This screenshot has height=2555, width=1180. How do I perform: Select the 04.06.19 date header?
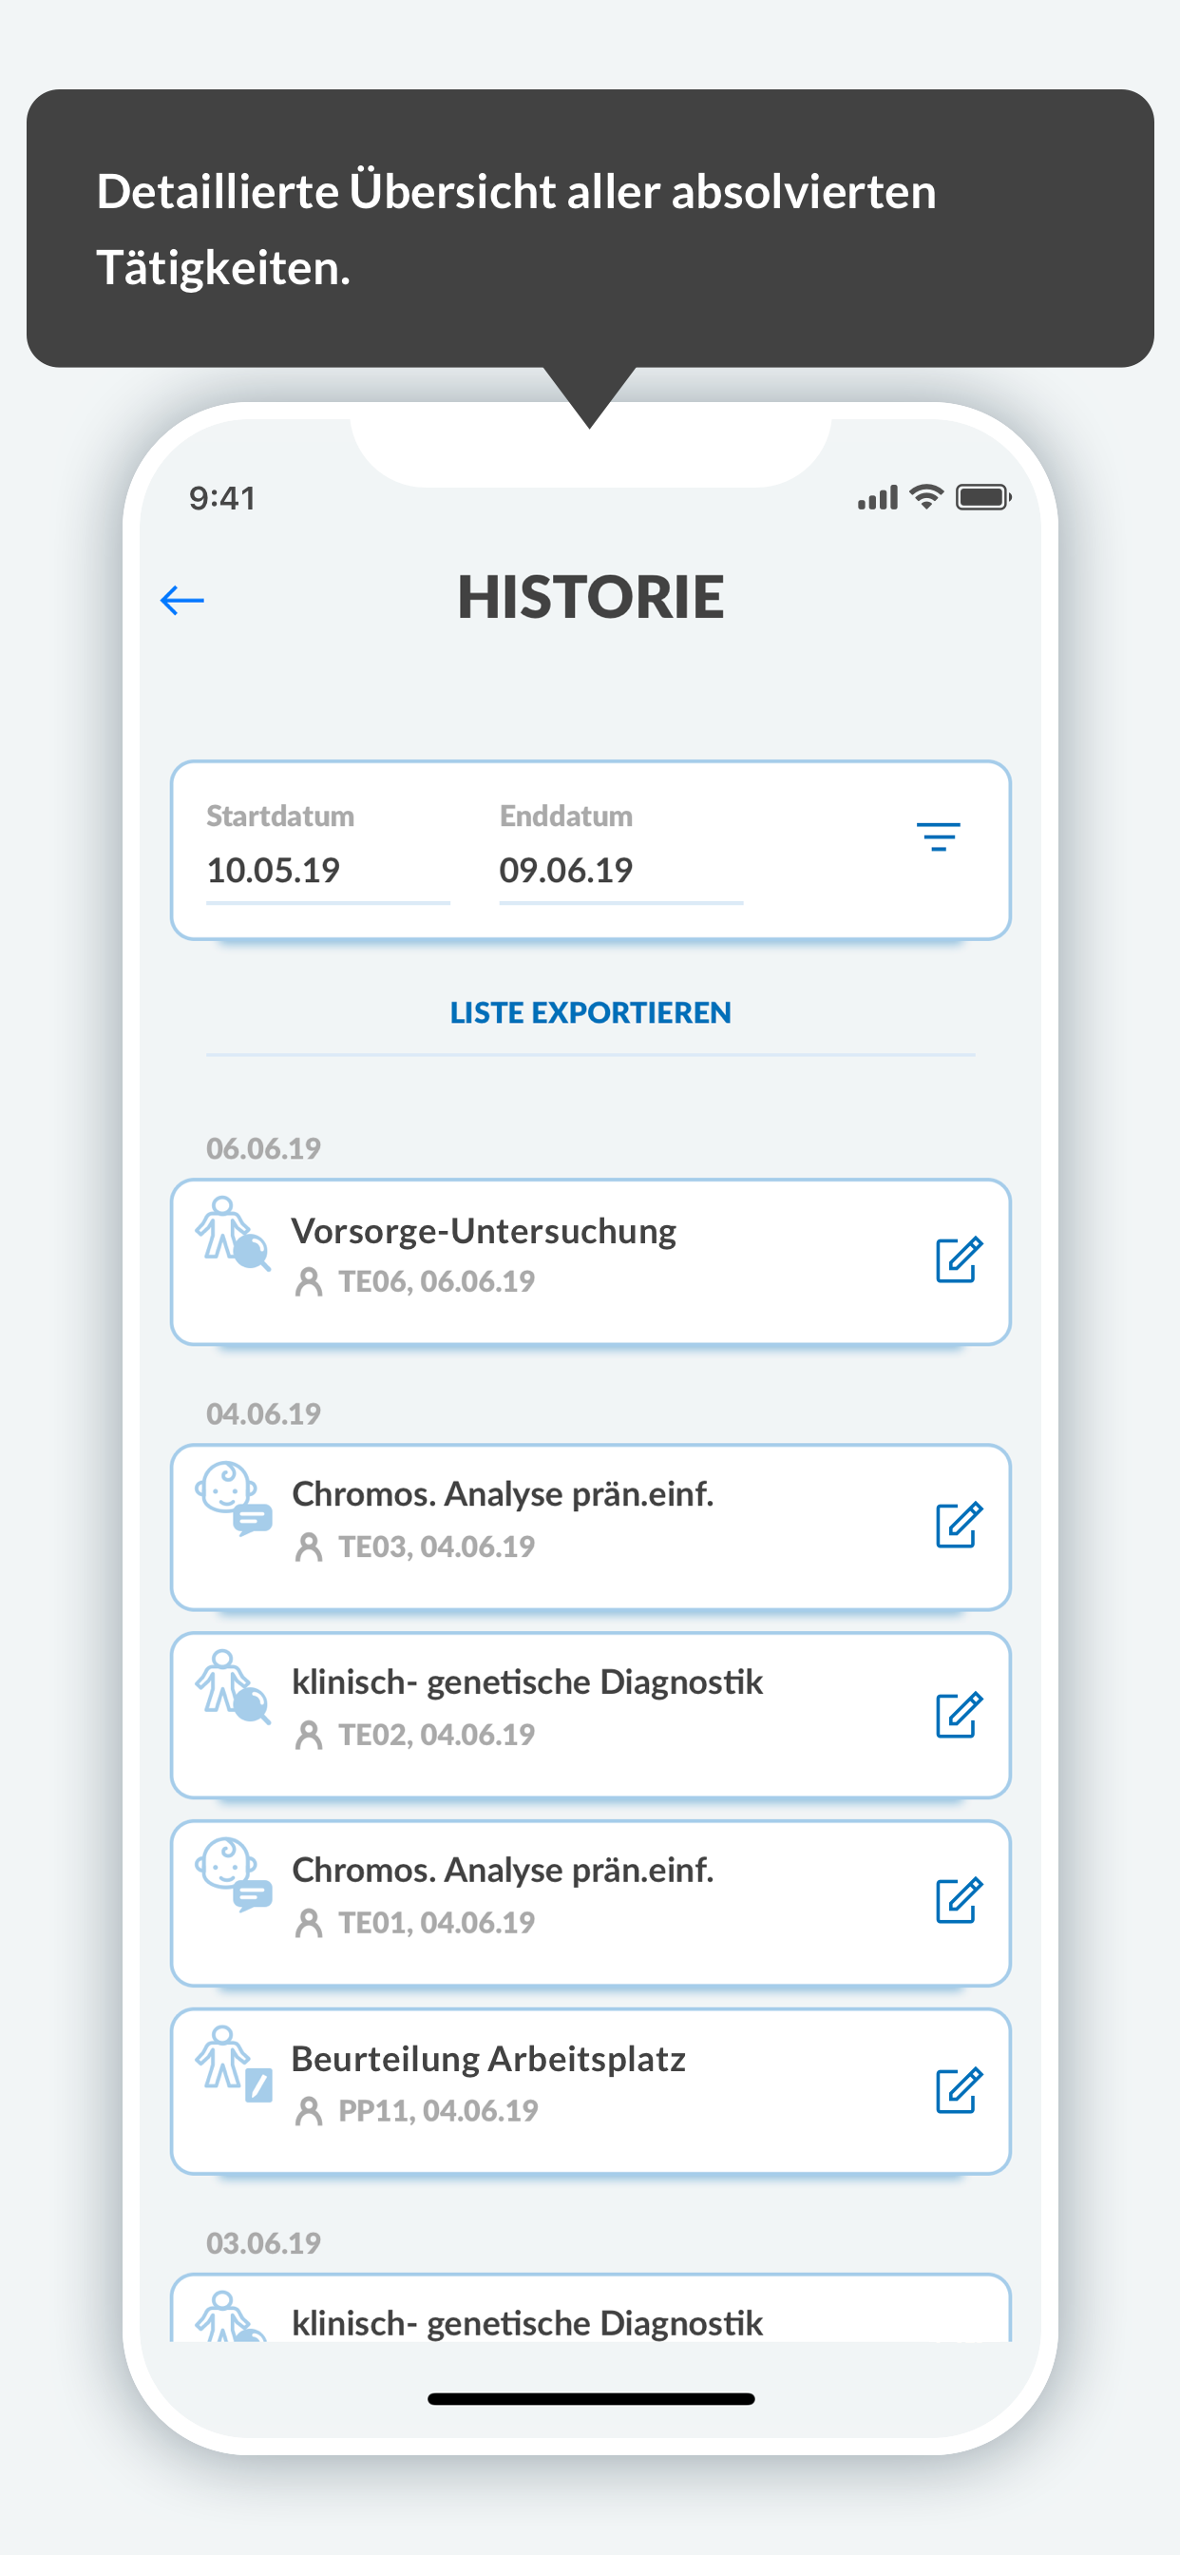pos(264,1413)
